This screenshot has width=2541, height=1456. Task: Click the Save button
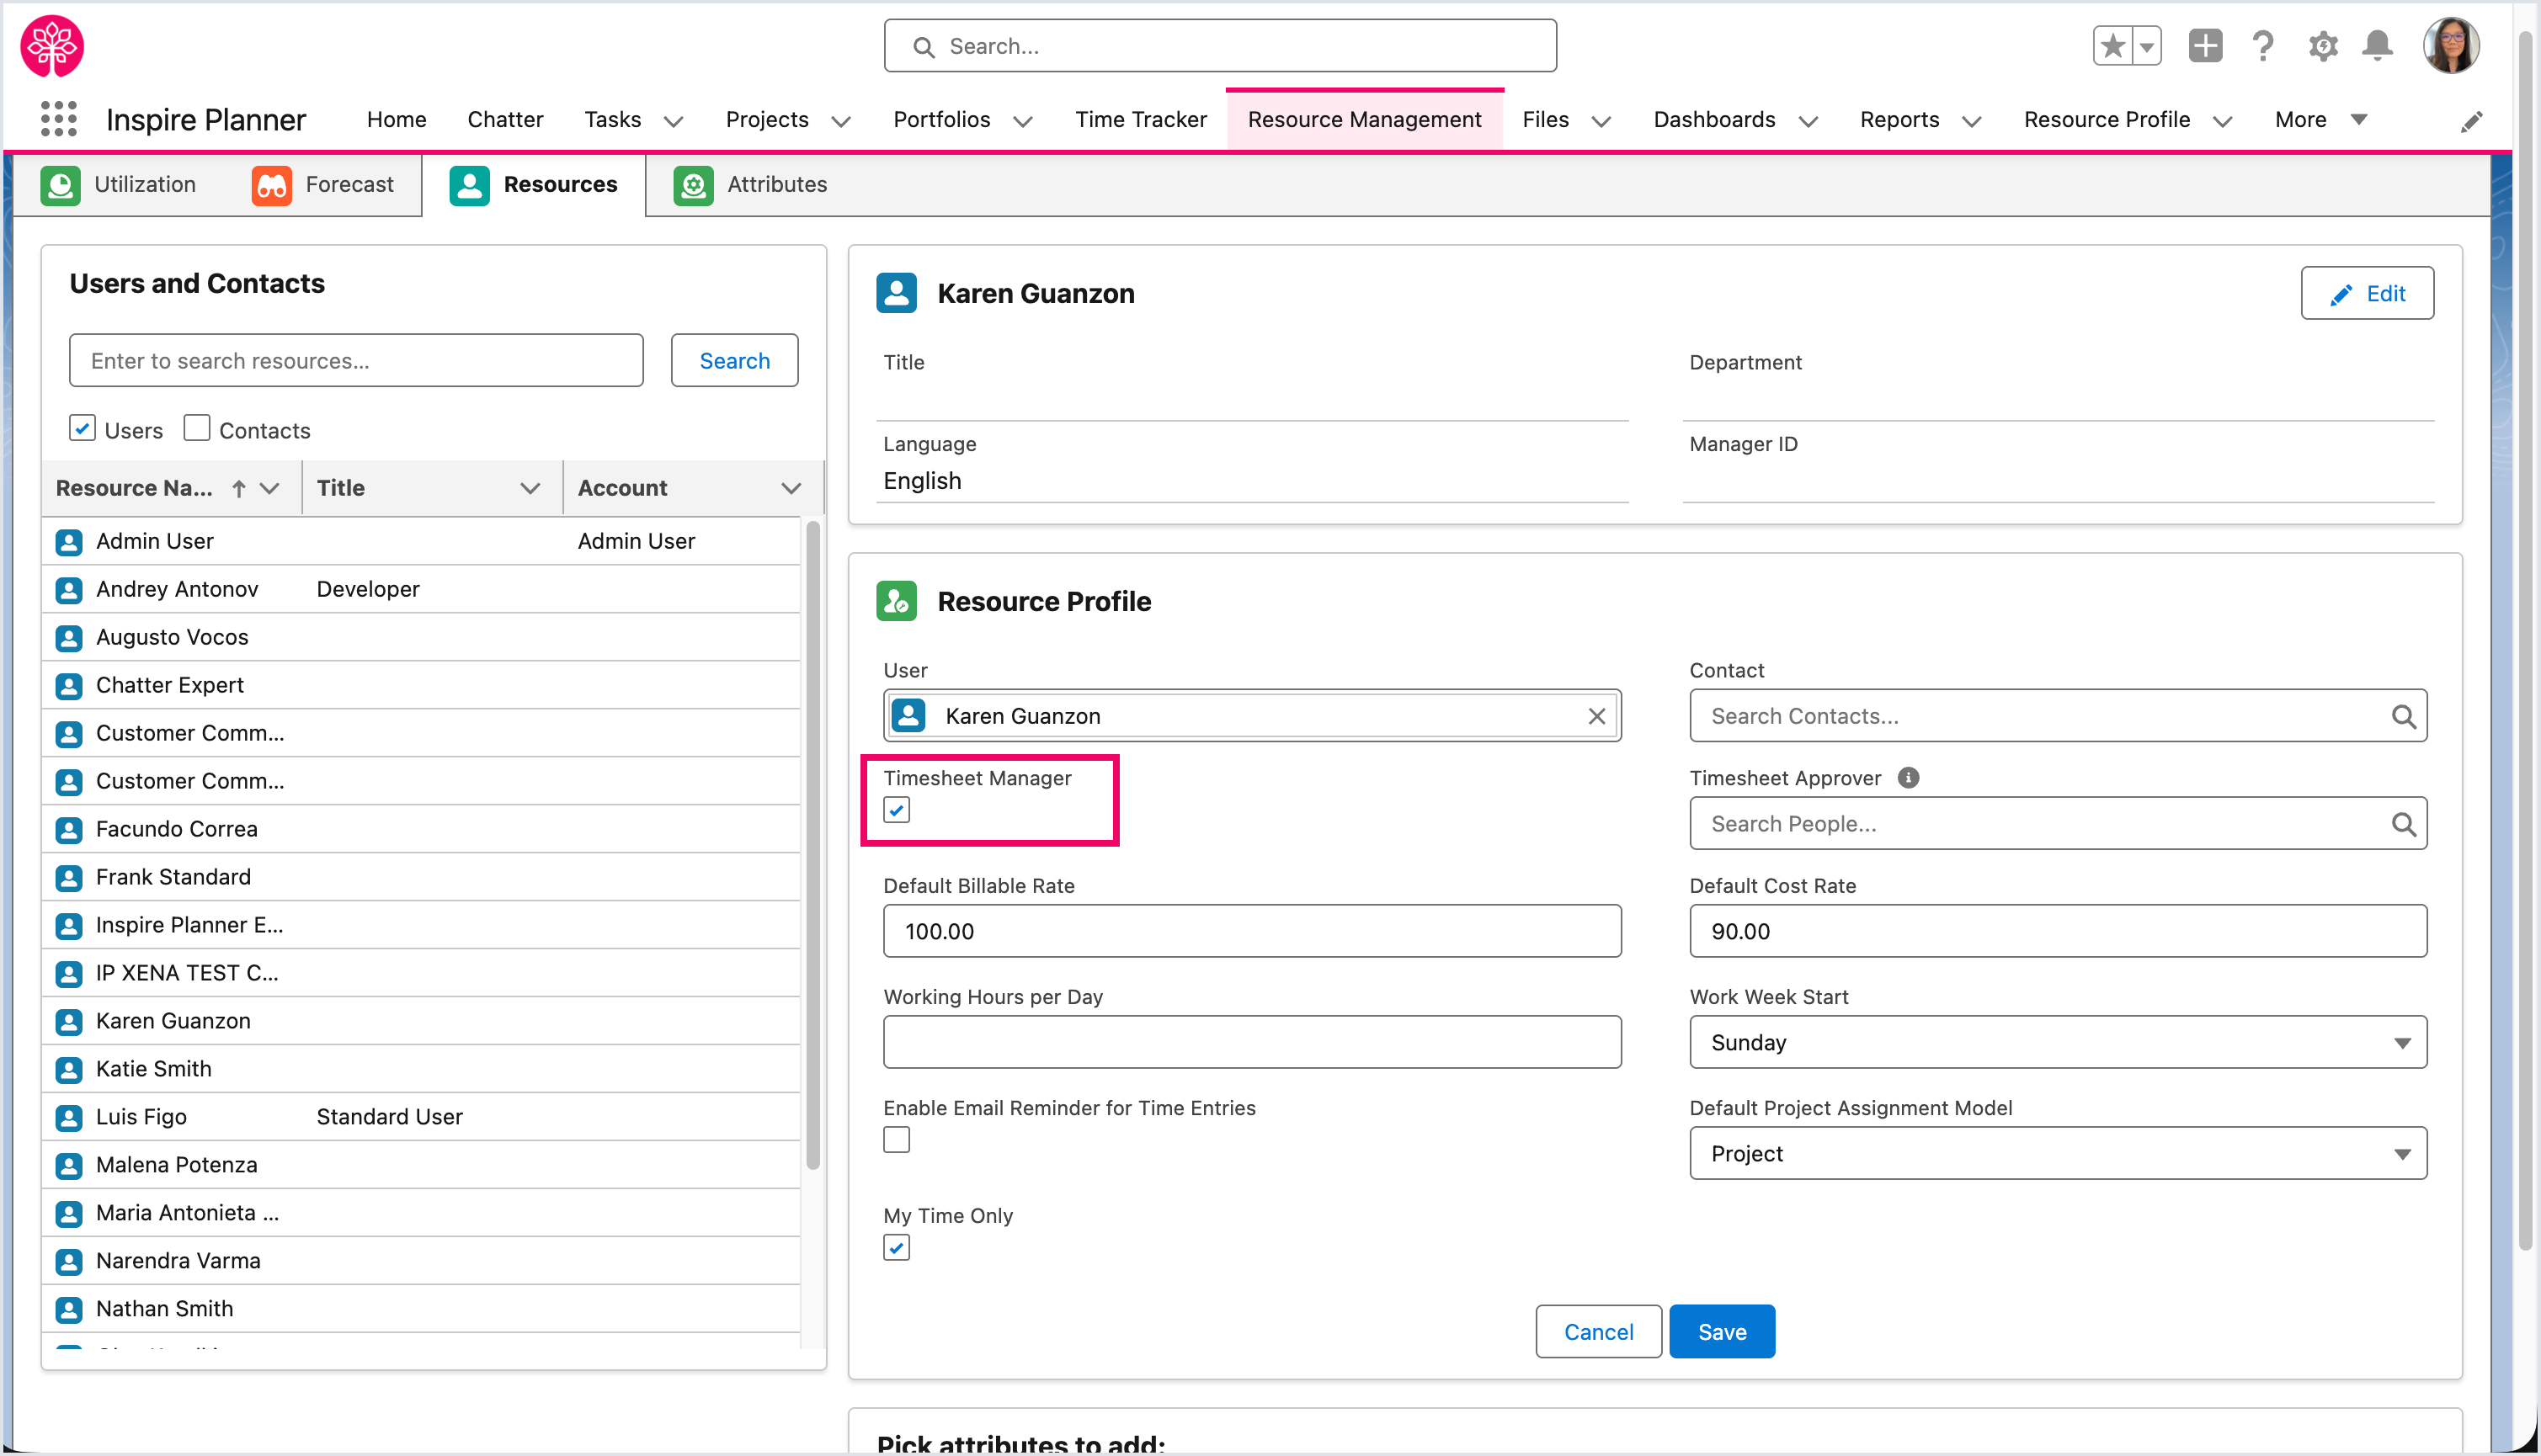pyautogui.click(x=1721, y=1331)
